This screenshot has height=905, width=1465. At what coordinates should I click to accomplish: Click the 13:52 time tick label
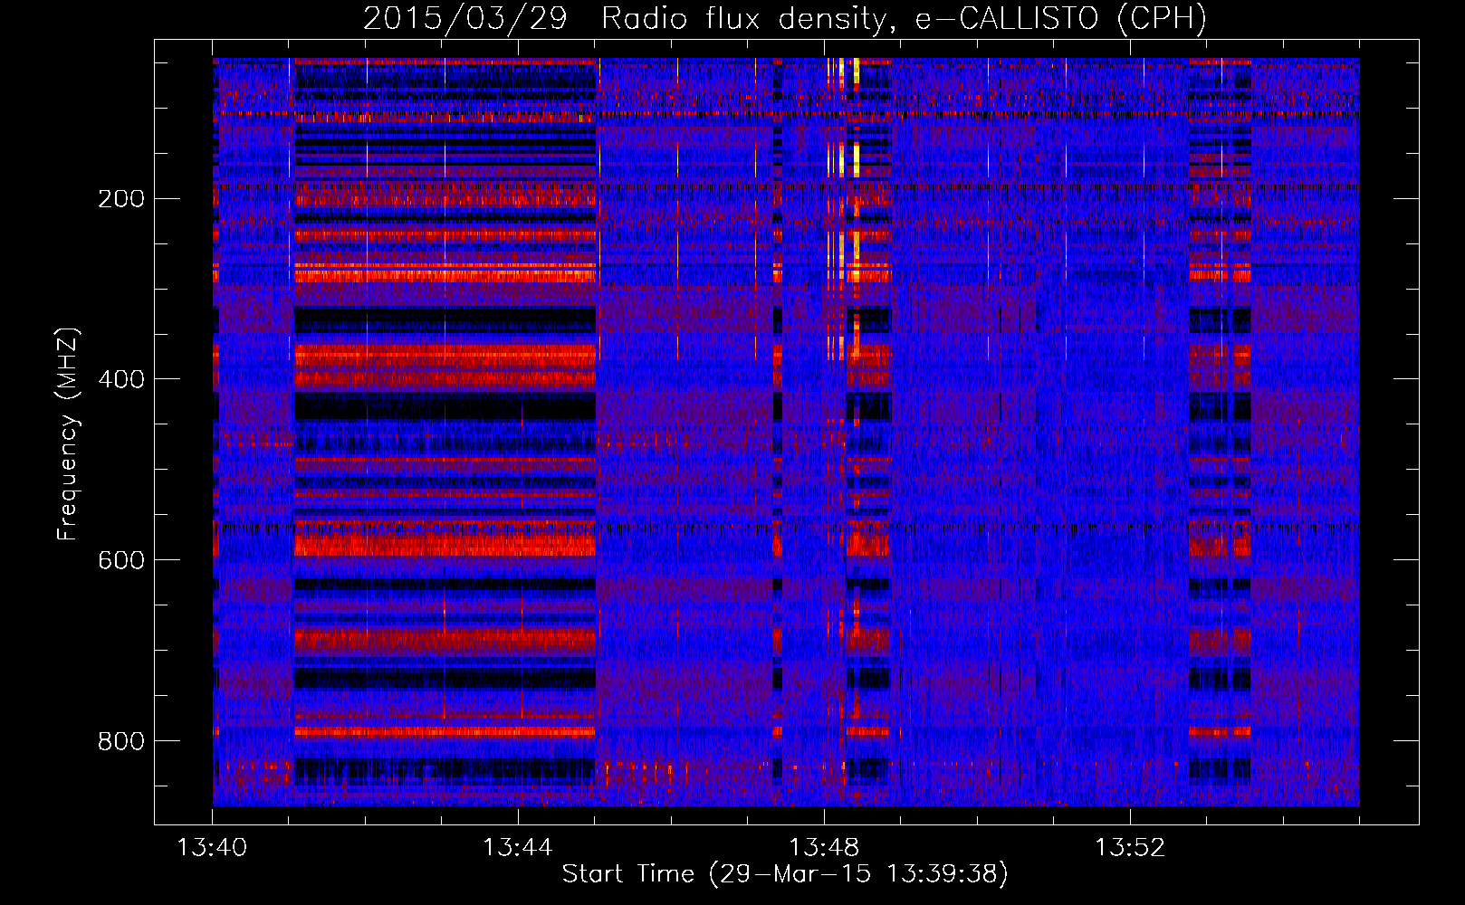point(1130,848)
